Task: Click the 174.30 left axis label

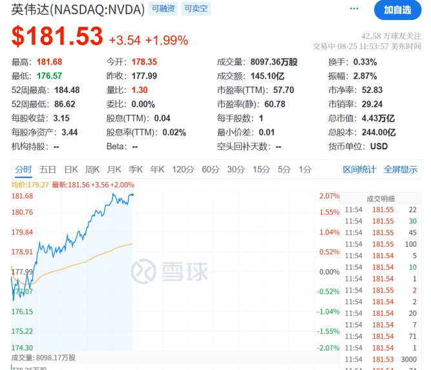Action: pos(22,348)
